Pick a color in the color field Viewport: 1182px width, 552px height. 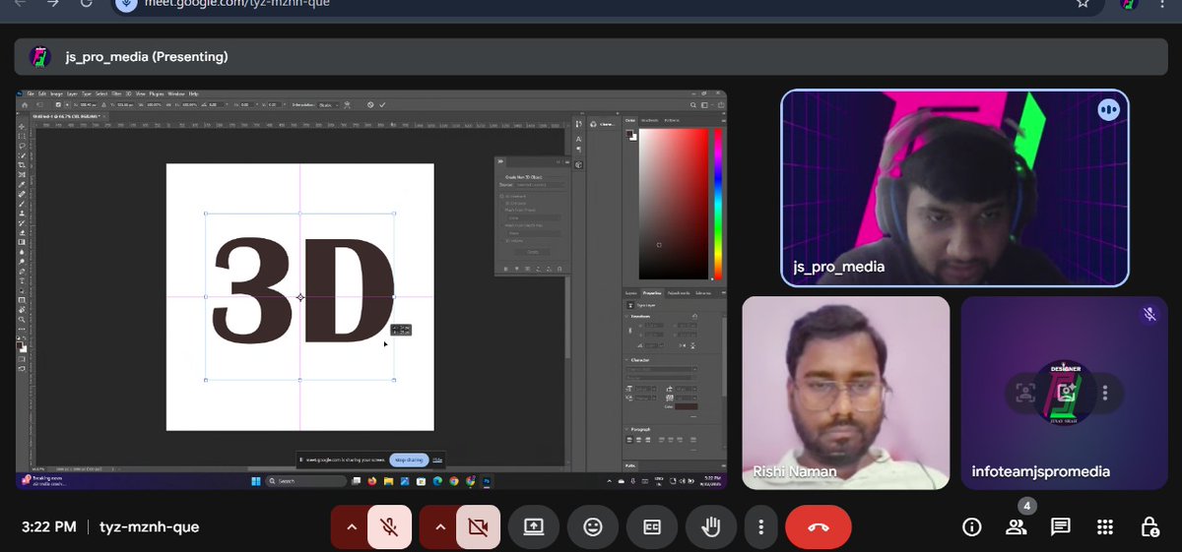[673, 203]
